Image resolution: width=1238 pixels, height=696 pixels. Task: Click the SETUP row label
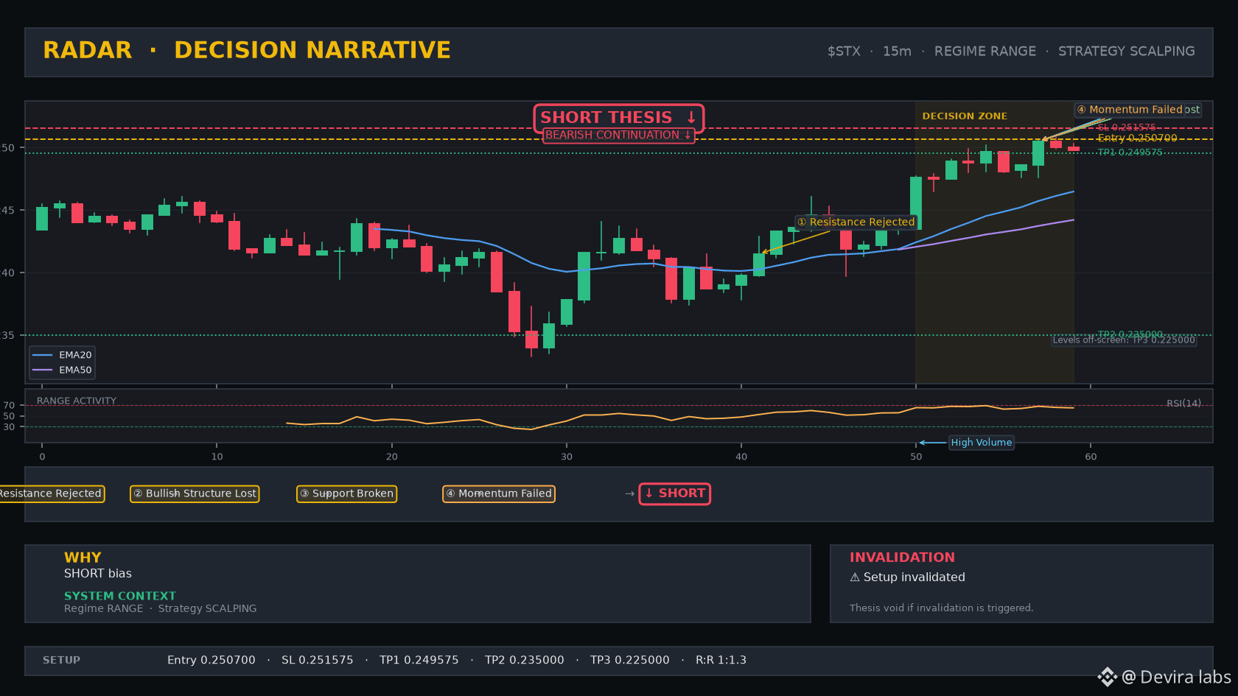point(61,661)
